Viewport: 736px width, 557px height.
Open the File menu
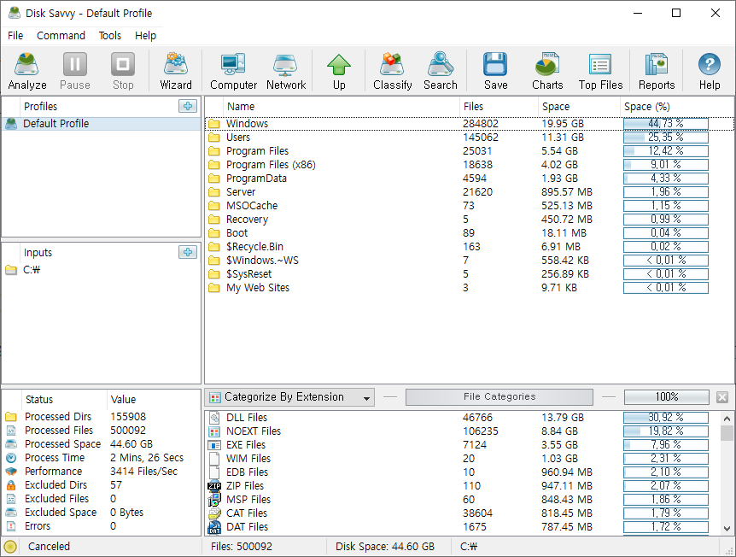tap(15, 36)
